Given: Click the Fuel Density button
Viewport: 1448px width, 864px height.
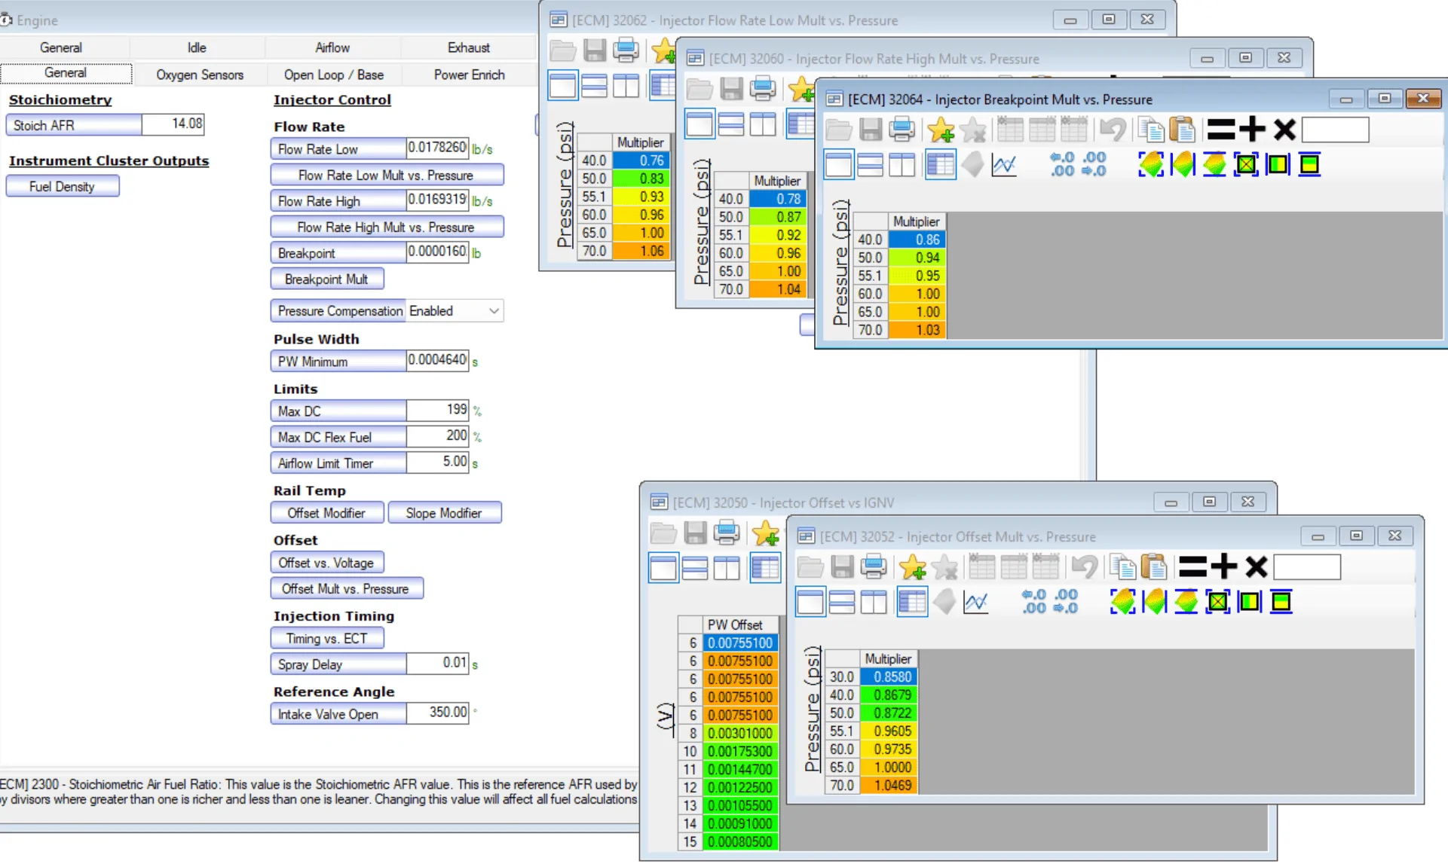Looking at the screenshot, I should coord(62,186).
